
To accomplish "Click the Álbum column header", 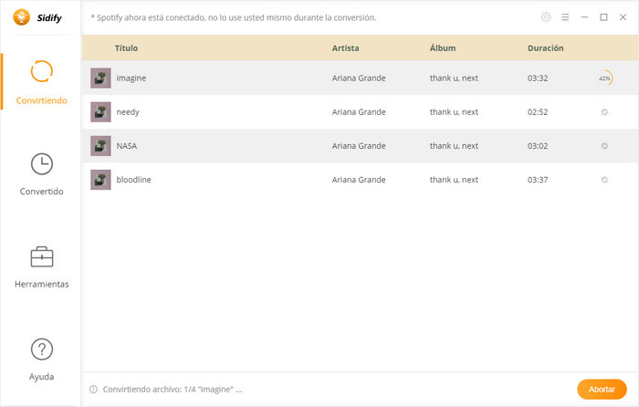I will tap(443, 47).
